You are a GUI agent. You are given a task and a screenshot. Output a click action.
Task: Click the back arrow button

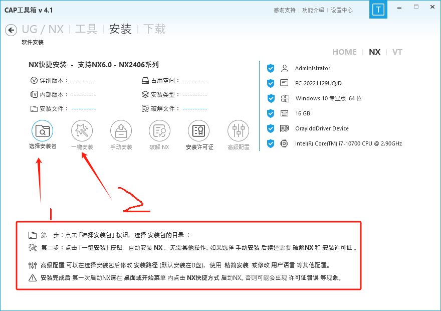(x=11, y=31)
